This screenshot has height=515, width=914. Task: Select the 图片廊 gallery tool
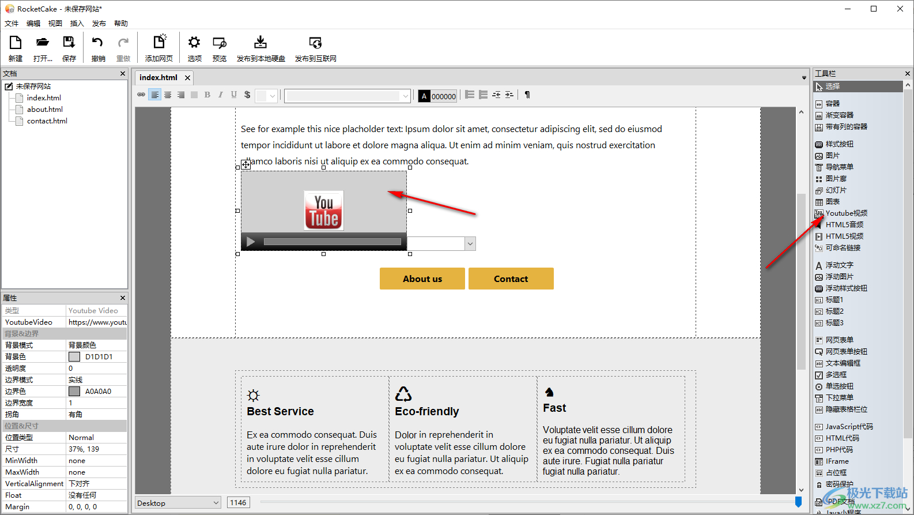pos(836,179)
